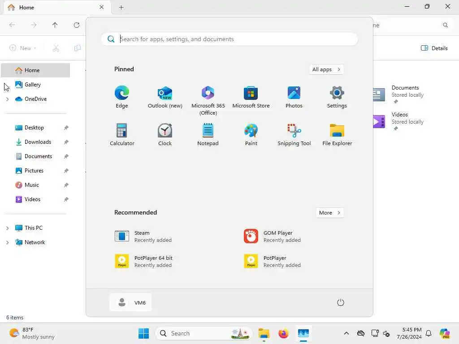This screenshot has width=459, height=344.
Task: Expand Network tree node
Action: (x=7, y=242)
